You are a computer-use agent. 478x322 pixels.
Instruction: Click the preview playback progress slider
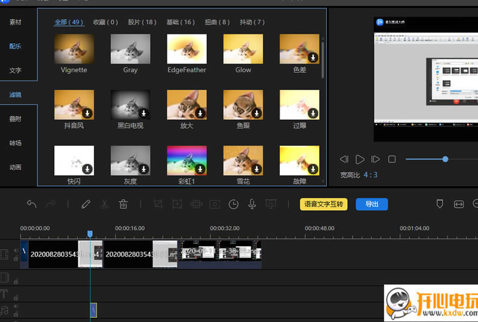coord(445,159)
